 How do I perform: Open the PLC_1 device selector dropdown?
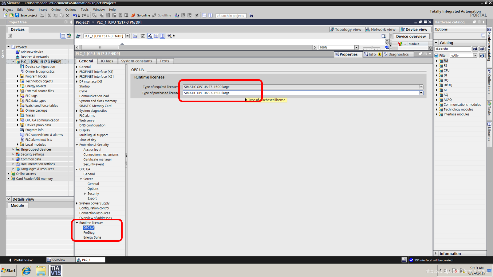[128, 36]
